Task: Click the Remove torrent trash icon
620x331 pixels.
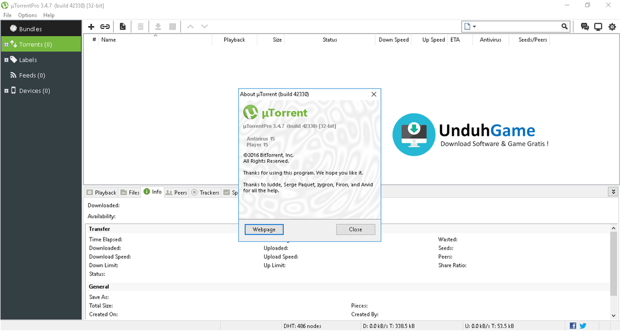Action: (141, 27)
